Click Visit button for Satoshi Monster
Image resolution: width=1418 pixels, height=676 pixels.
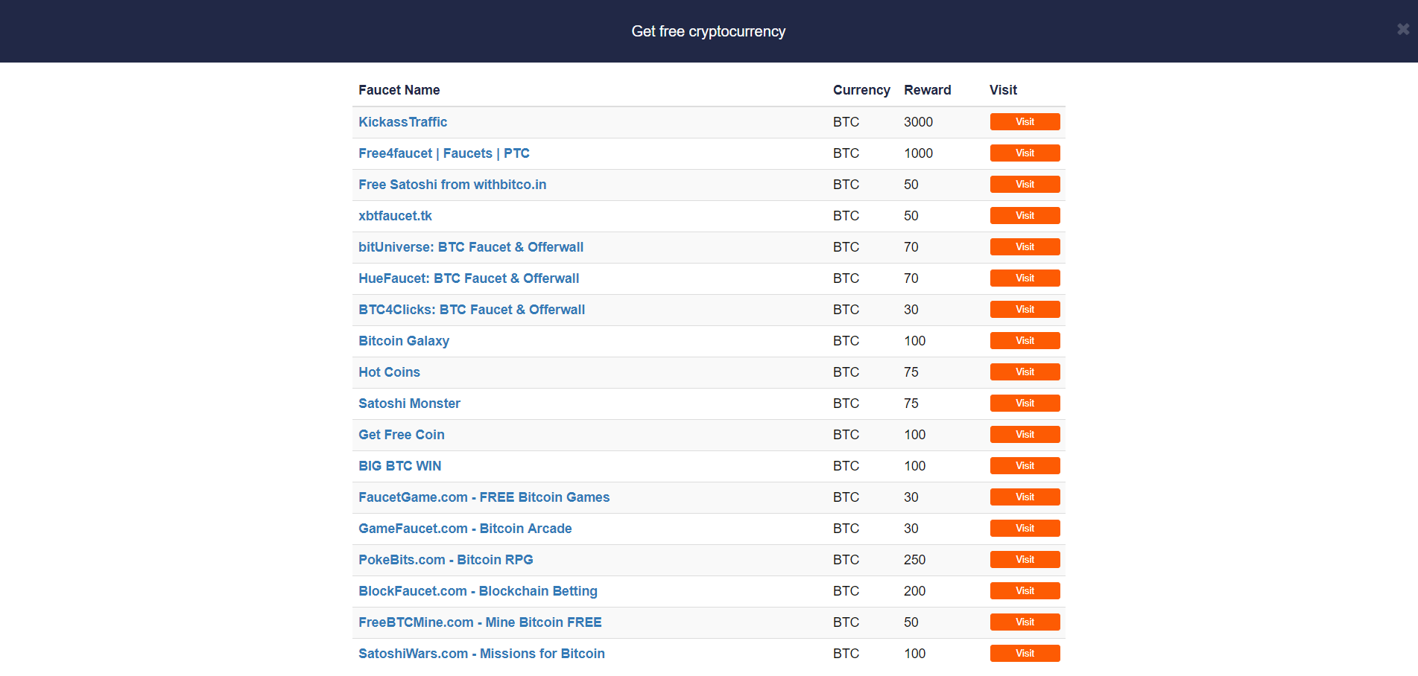tap(1025, 404)
